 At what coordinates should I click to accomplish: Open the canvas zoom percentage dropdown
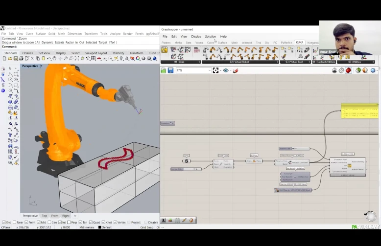coord(209,70)
